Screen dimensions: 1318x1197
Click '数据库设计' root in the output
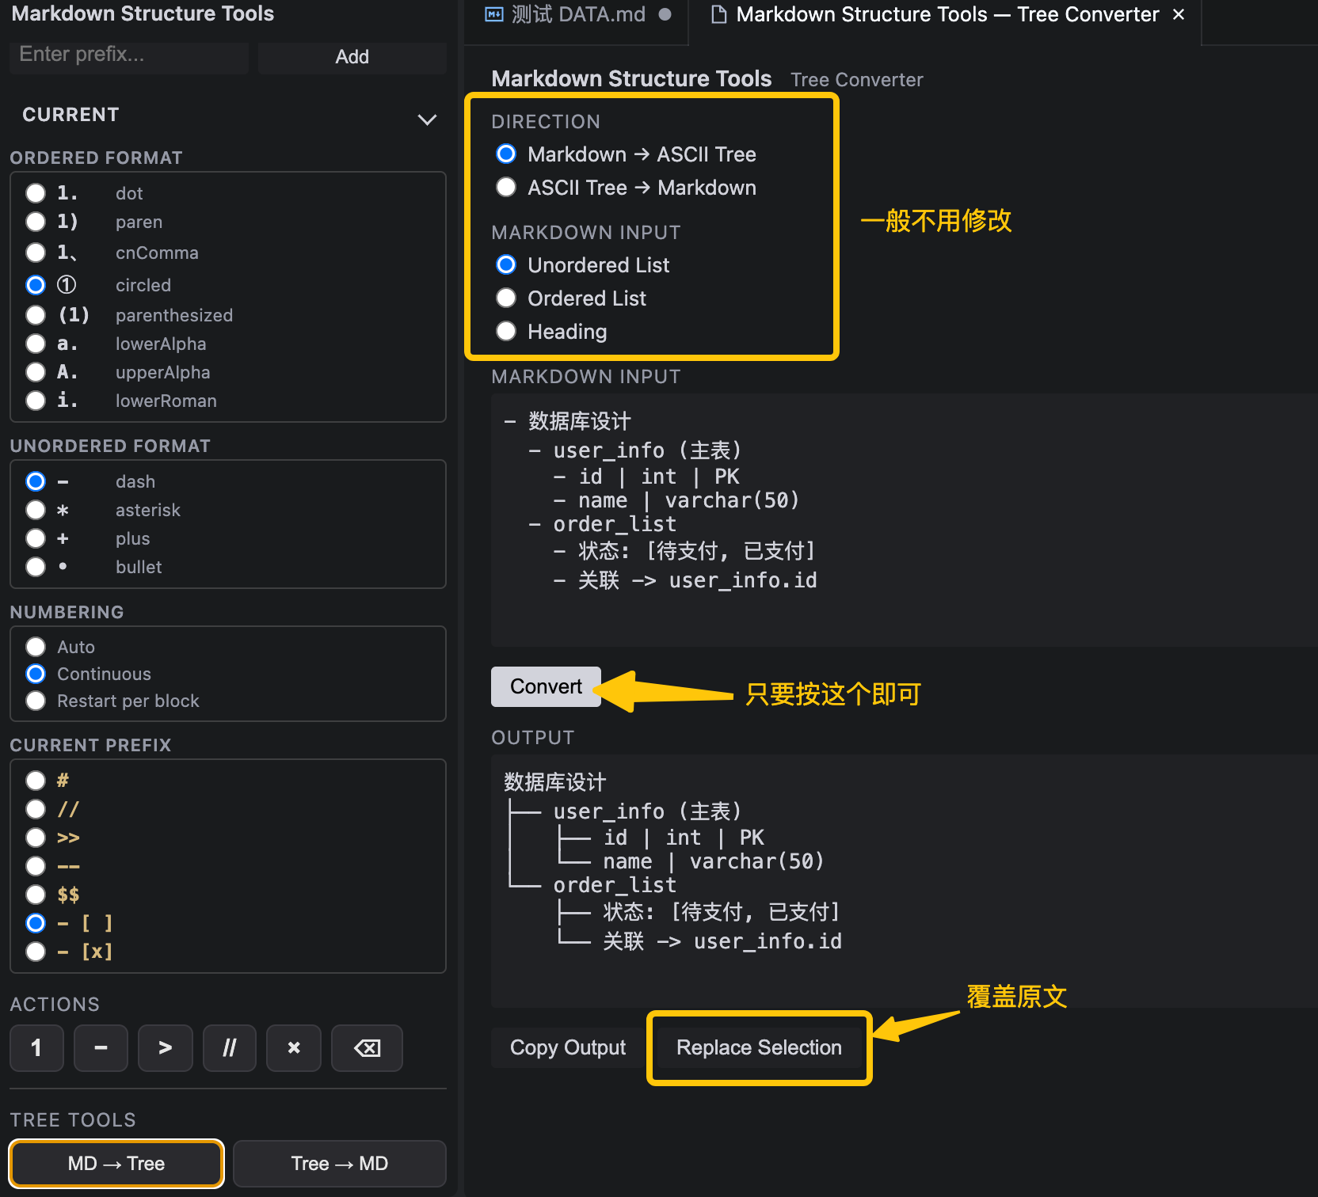click(554, 782)
